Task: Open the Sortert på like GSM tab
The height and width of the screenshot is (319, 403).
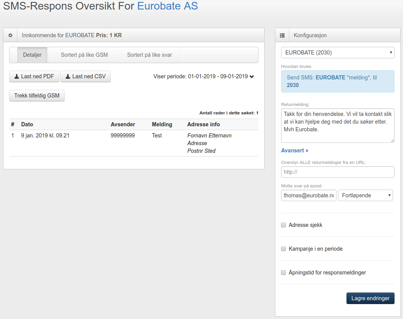Action: tap(84, 55)
